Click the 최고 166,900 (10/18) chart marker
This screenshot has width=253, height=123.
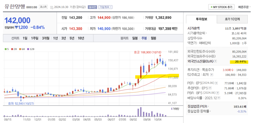[147, 52]
